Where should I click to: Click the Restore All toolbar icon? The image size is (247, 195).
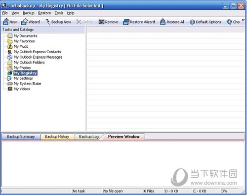click(163, 22)
